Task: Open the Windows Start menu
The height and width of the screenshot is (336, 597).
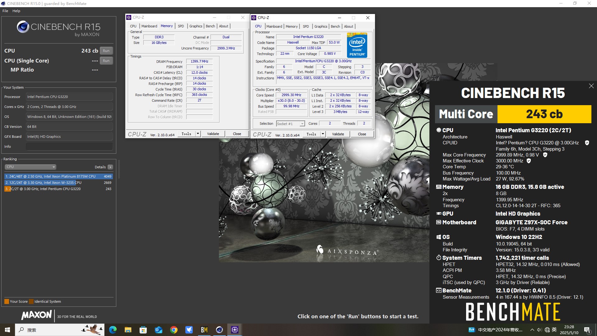Action: [x=7, y=330]
